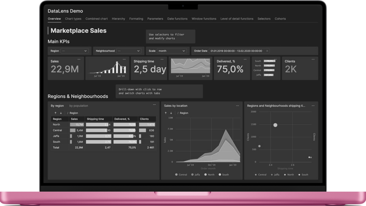The width and height of the screenshot is (366, 206).
Task: Open Sales by location chart options menu
Action: click(x=237, y=106)
